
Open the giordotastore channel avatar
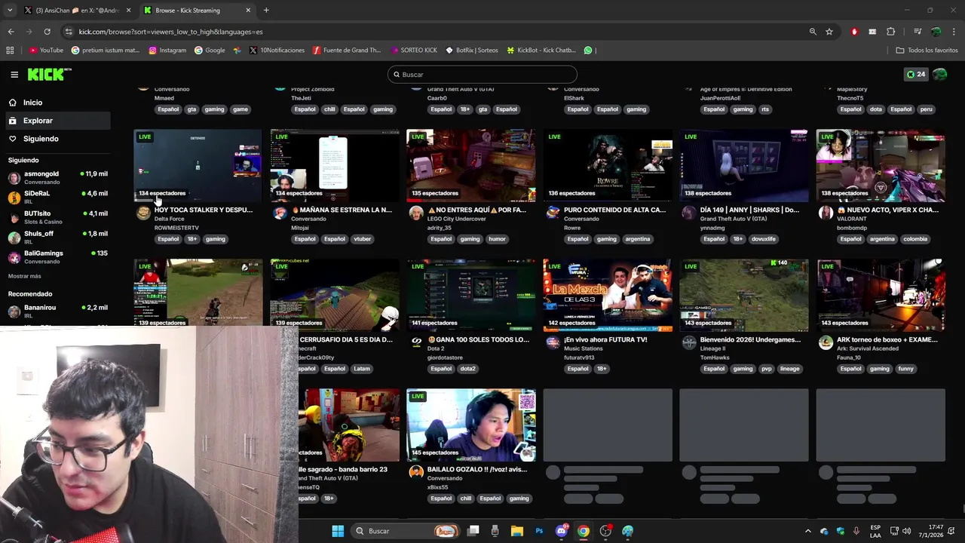[416, 342]
